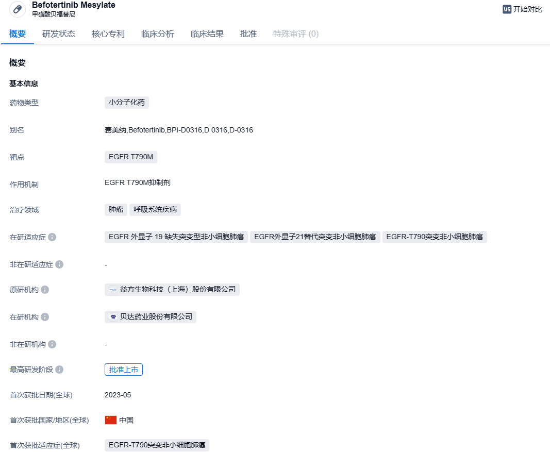Click 益方生物科技（上海）股份有限公司 organization link
This screenshot has height=452, width=550.
[x=177, y=290]
